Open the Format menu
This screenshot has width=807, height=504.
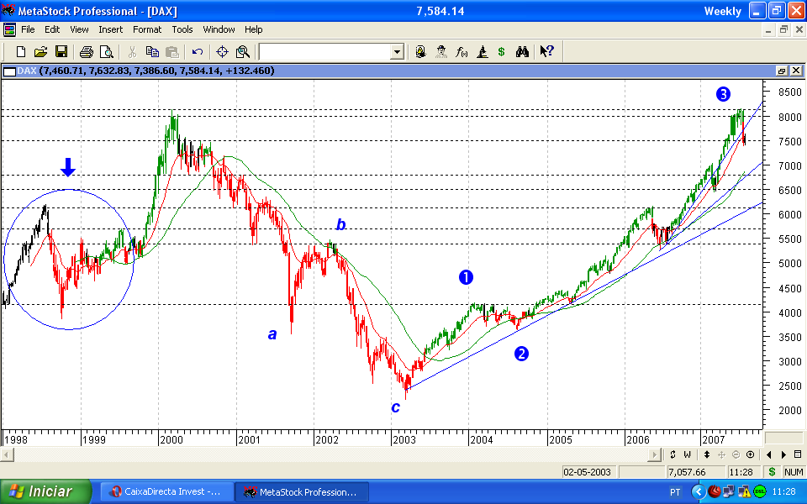coord(147,29)
